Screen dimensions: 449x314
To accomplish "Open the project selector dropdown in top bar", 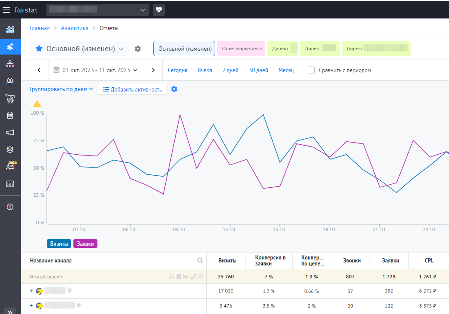I will tap(97, 10).
